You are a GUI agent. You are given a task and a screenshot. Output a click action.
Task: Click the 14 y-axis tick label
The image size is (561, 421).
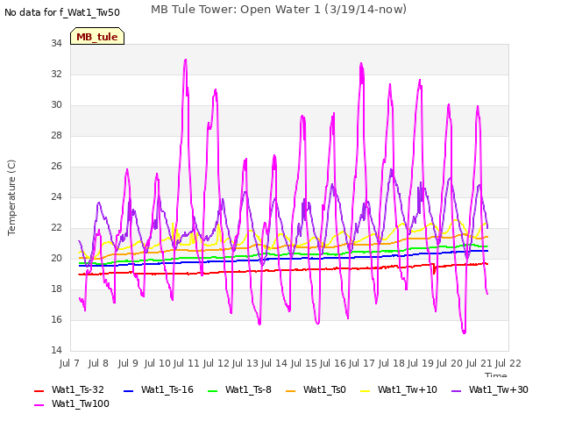[x=56, y=351]
